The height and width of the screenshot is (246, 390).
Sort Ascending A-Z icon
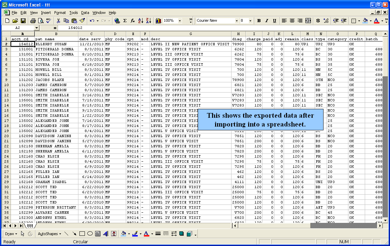click(x=141, y=21)
